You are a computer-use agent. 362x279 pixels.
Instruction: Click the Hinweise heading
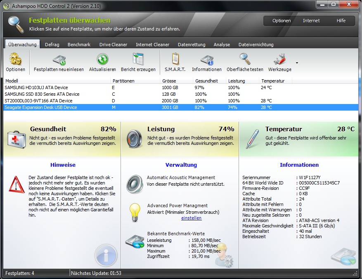coord(63,165)
